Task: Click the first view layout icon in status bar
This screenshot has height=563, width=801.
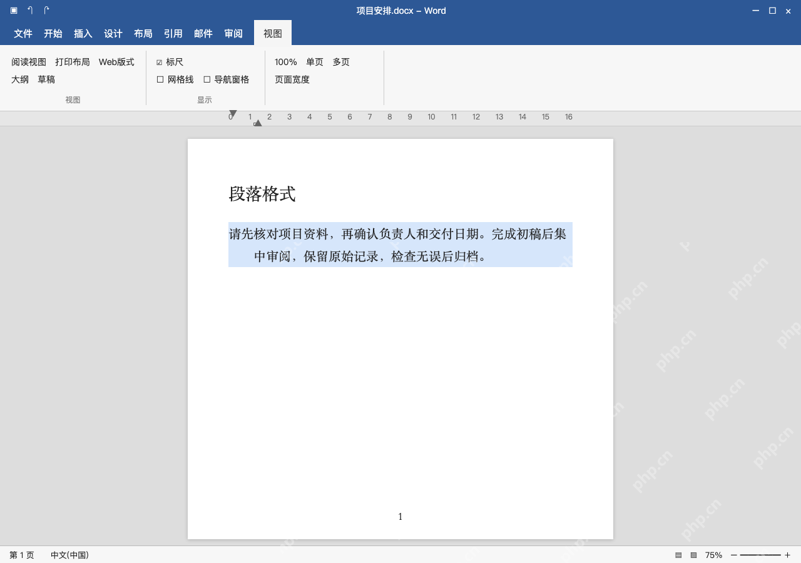Action: pos(678,555)
